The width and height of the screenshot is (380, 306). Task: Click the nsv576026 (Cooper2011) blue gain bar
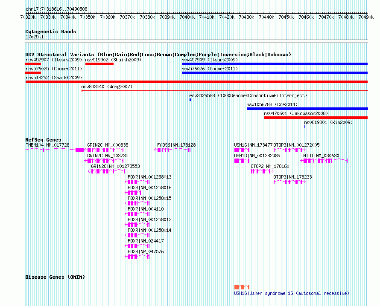point(275,73)
